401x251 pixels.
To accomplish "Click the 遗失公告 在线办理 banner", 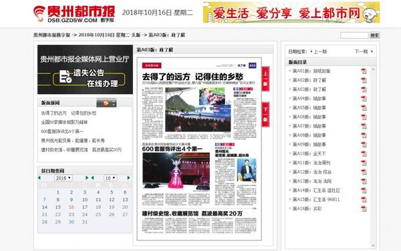I will (x=85, y=69).
